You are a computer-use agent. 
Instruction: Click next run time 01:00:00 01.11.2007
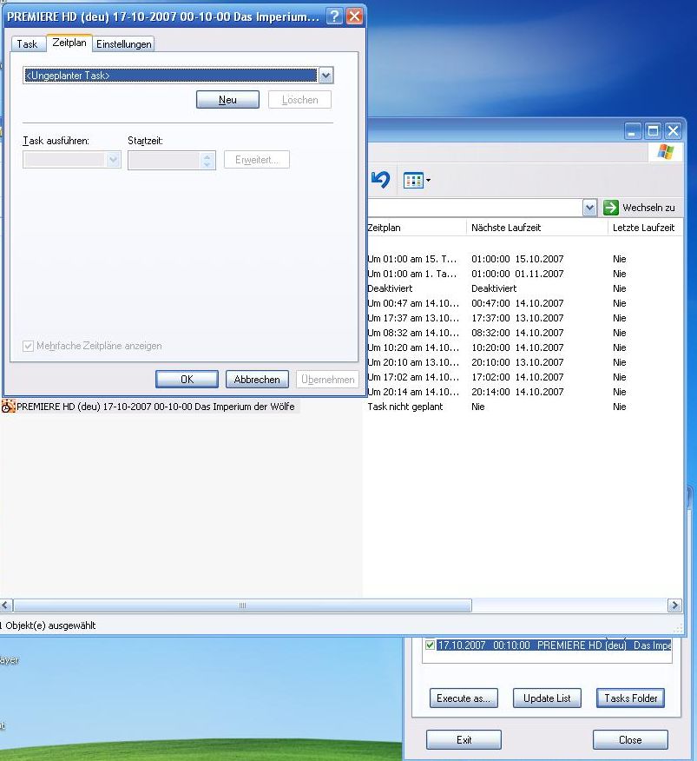click(517, 274)
